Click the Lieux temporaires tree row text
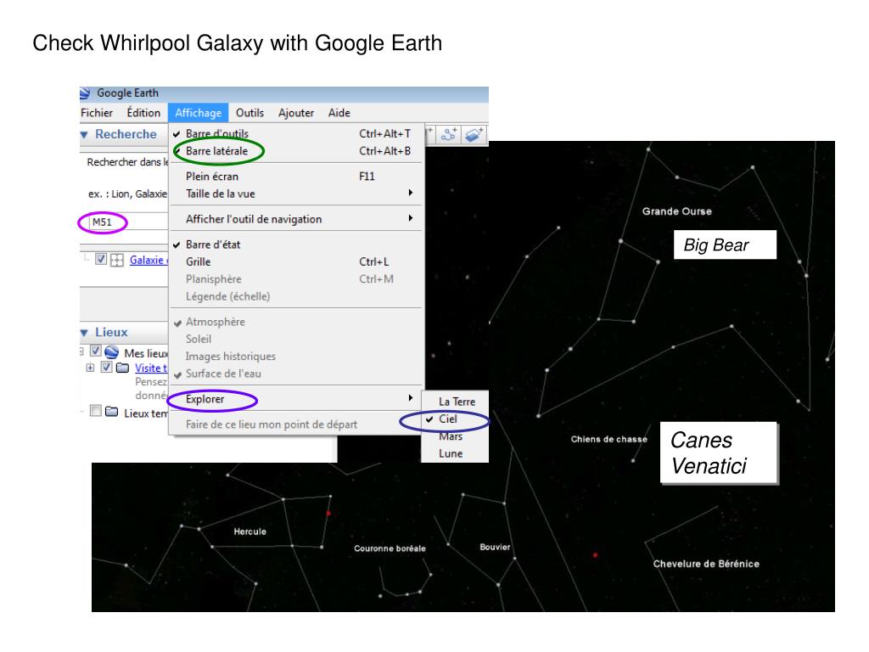This screenshot has width=869, height=652. click(x=146, y=413)
